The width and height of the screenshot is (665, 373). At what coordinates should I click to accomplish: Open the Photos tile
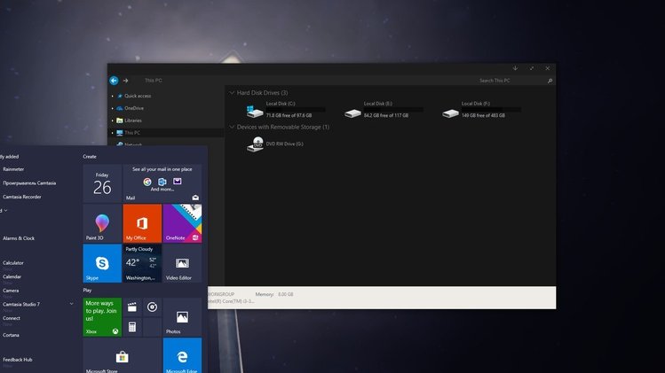pyautogui.click(x=182, y=317)
